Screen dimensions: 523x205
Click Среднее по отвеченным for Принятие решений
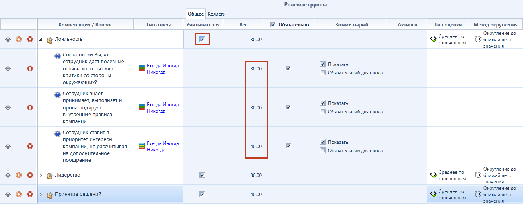pyautogui.click(x=452, y=195)
